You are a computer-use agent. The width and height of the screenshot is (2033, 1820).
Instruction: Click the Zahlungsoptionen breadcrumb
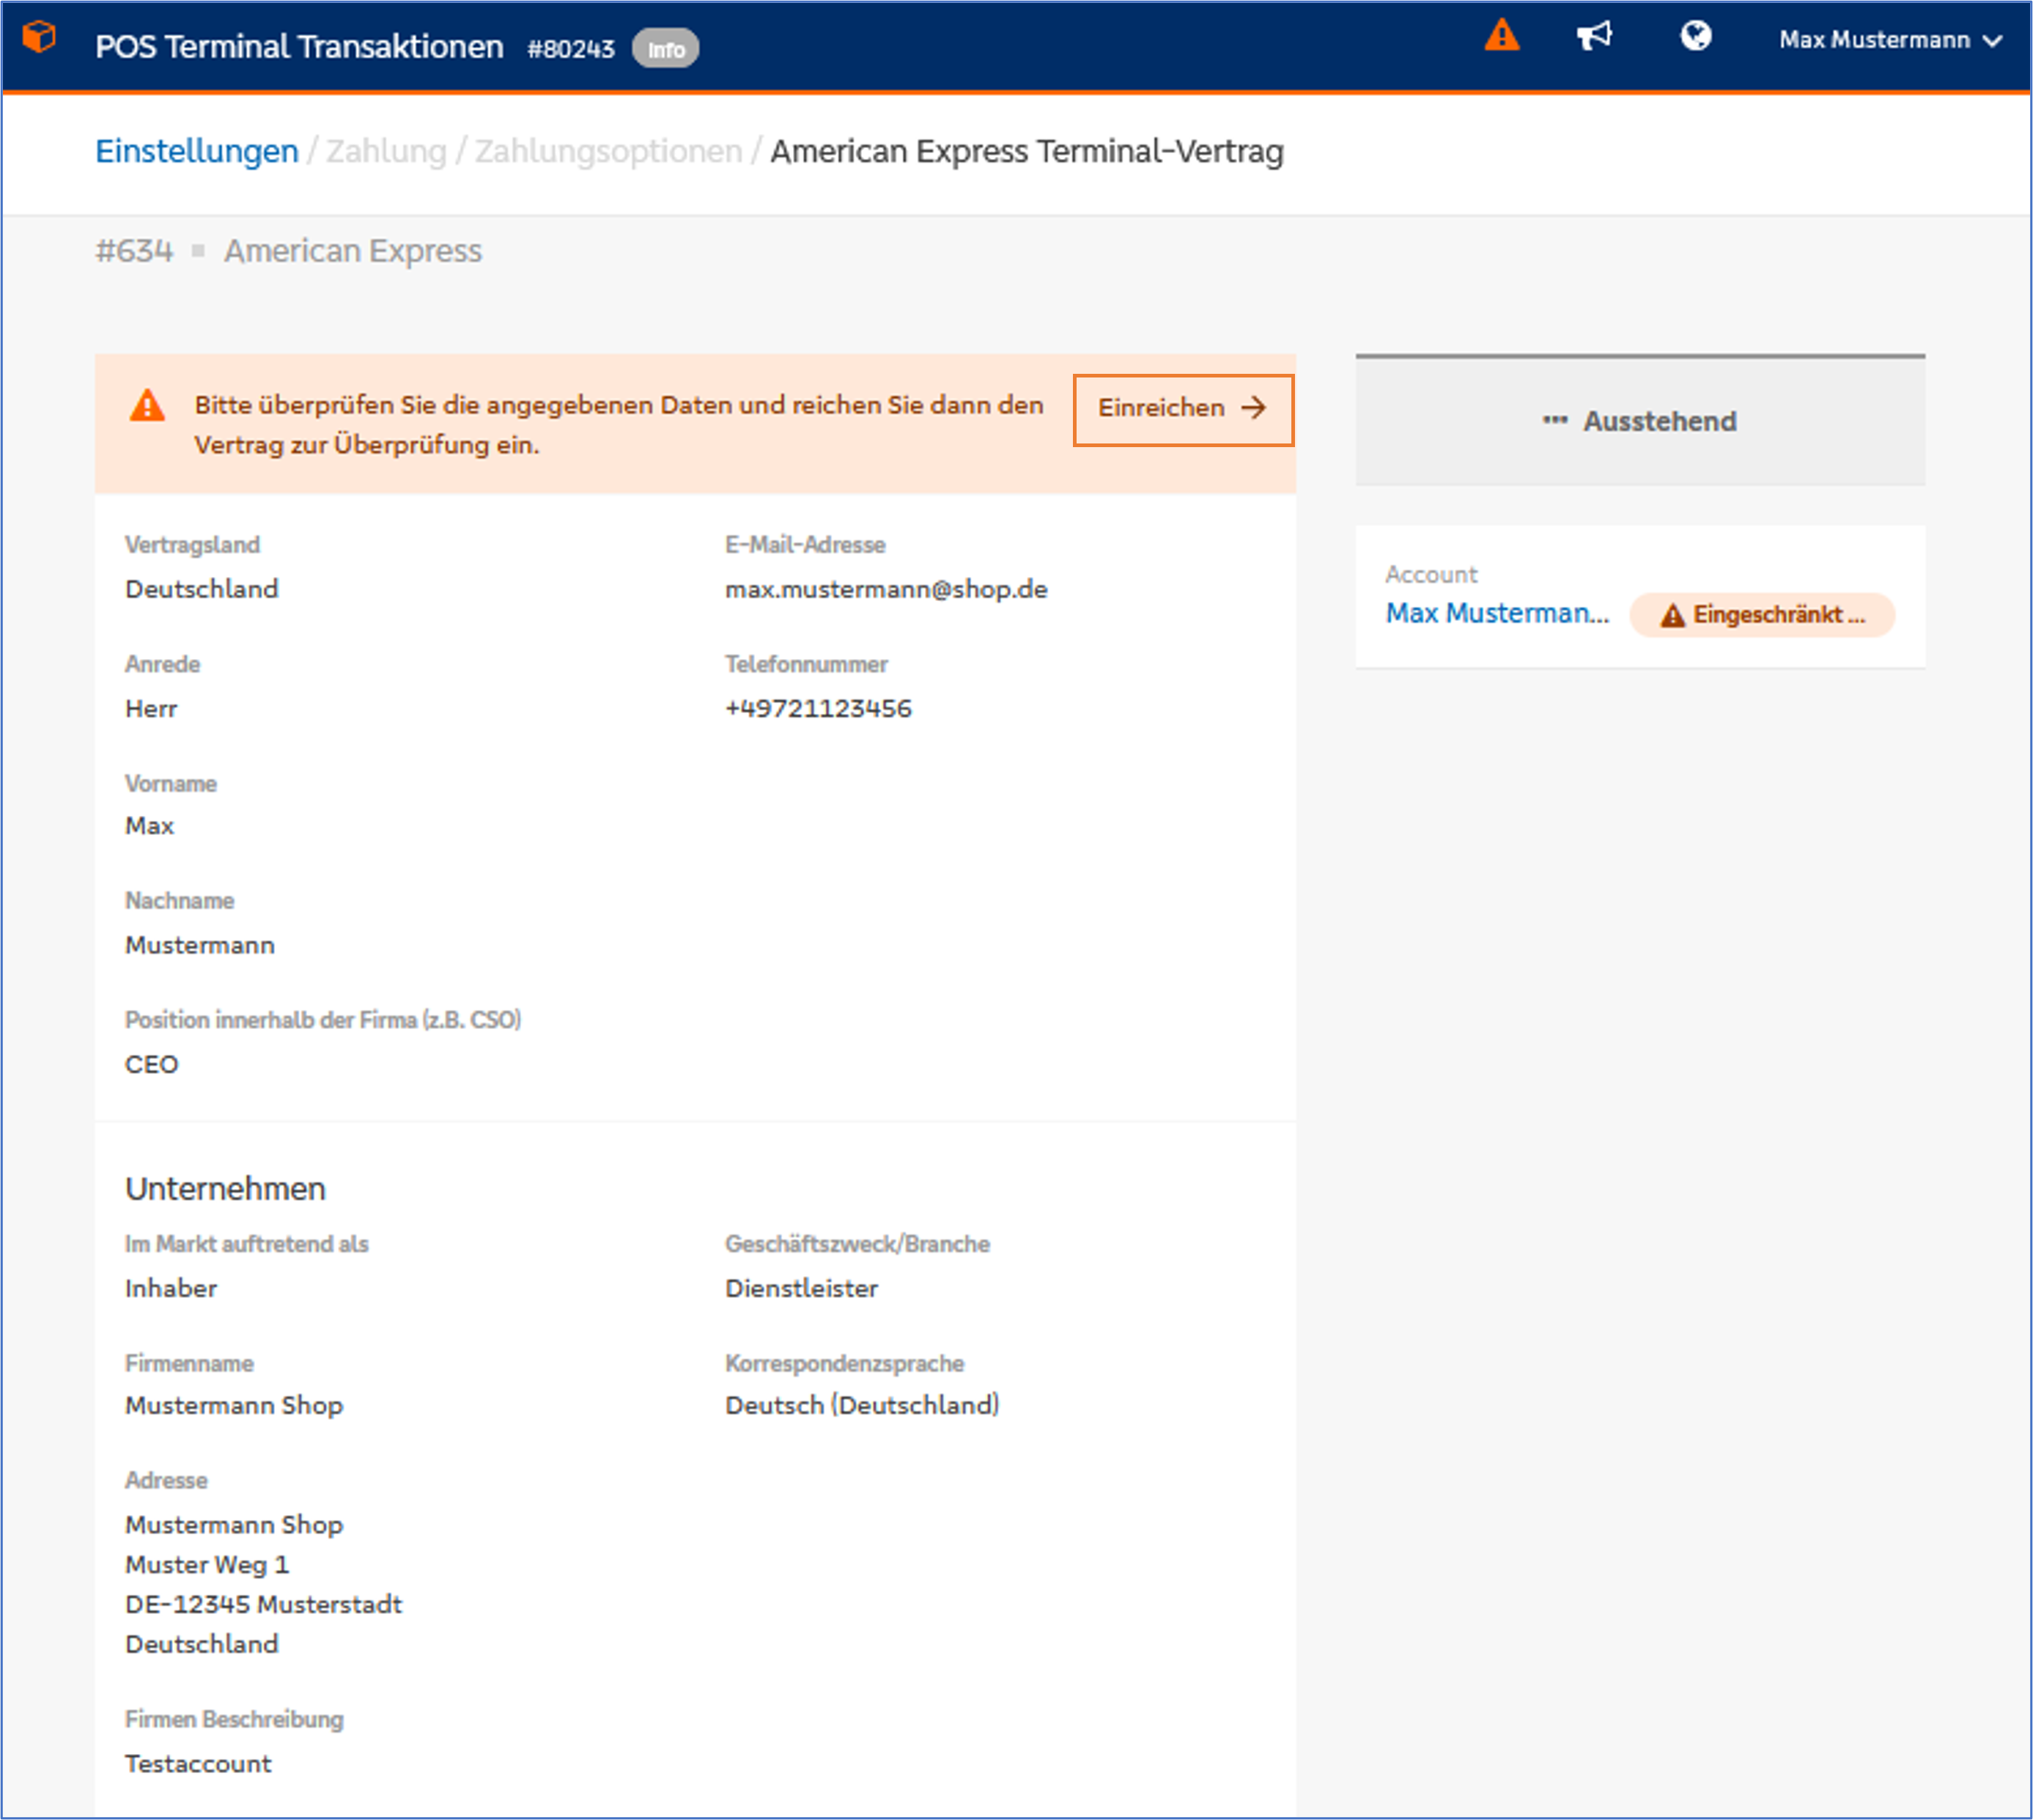click(608, 151)
